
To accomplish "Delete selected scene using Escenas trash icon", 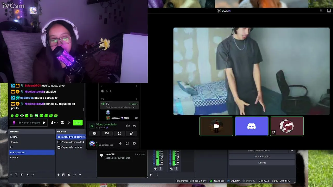I will 16,175.
